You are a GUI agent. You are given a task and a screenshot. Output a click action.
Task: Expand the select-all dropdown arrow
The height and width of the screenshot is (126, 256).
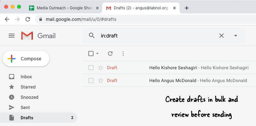(97, 54)
